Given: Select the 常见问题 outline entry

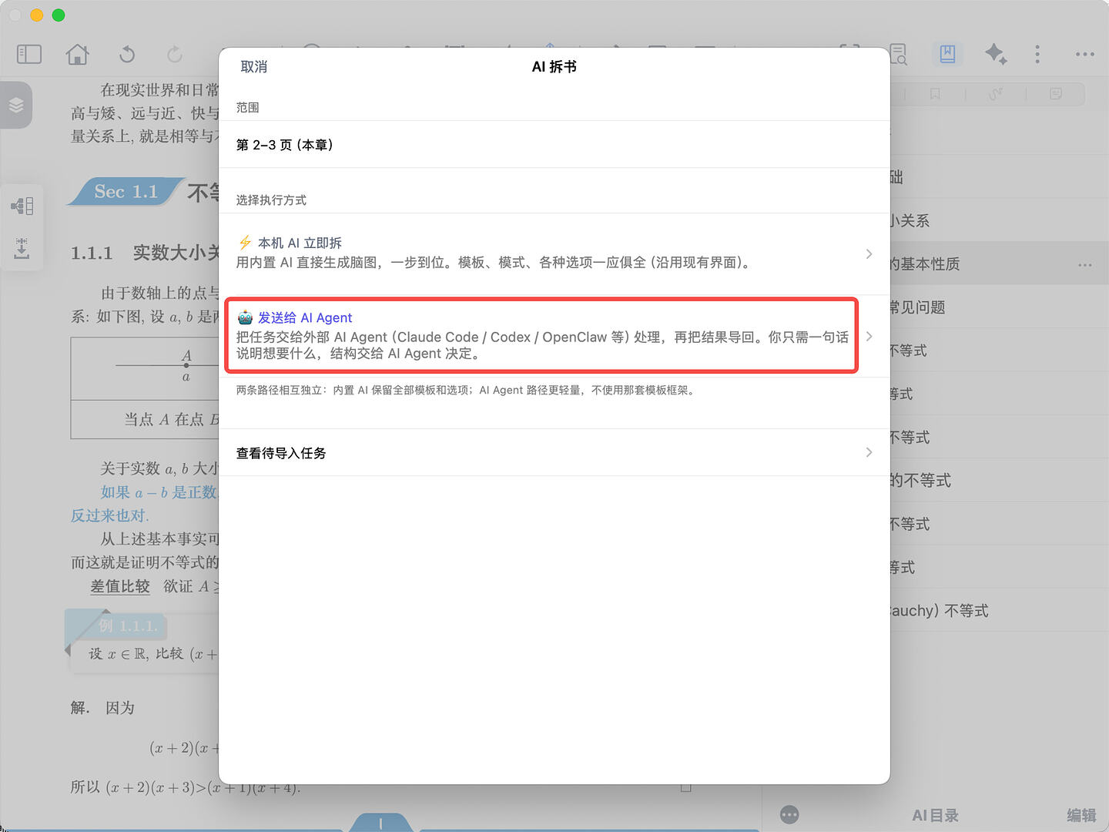Looking at the screenshot, I should 1000,307.
